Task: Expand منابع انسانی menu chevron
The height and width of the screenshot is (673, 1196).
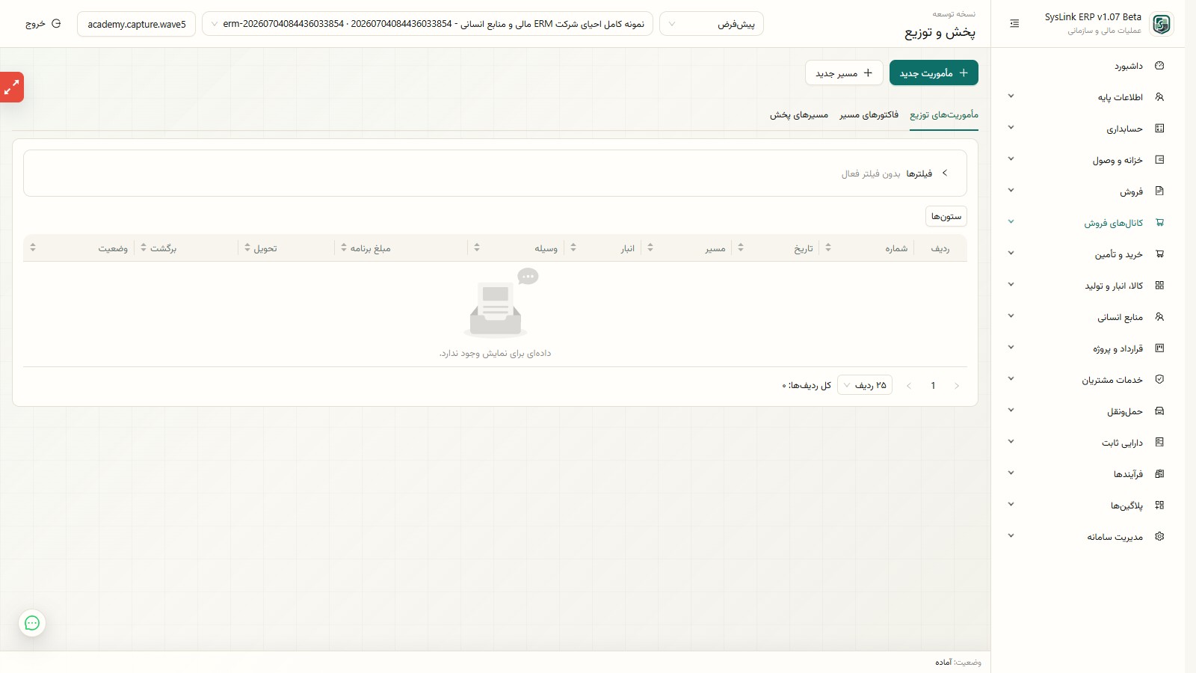Action: [x=1011, y=316]
